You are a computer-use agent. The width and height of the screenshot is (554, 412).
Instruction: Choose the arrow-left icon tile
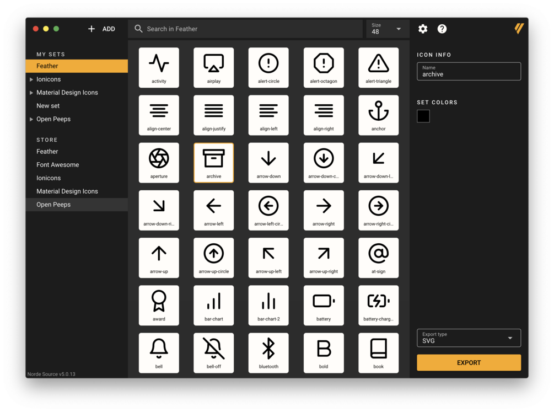(x=214, y=210)
